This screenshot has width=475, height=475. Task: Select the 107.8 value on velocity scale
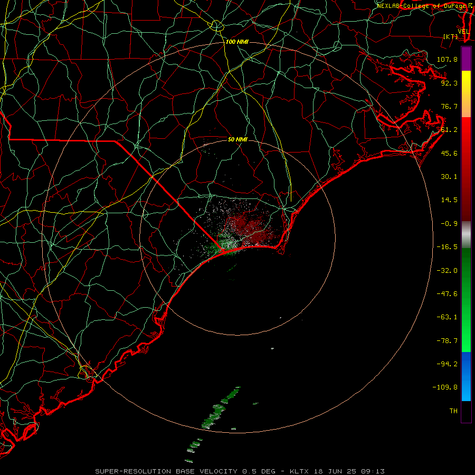[x=447, y=59]
